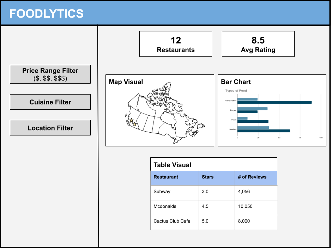The height and width of the screenshot is (248, 332).
Task: Sort the table by the Restaurant column header
Action: pos(166,177)
